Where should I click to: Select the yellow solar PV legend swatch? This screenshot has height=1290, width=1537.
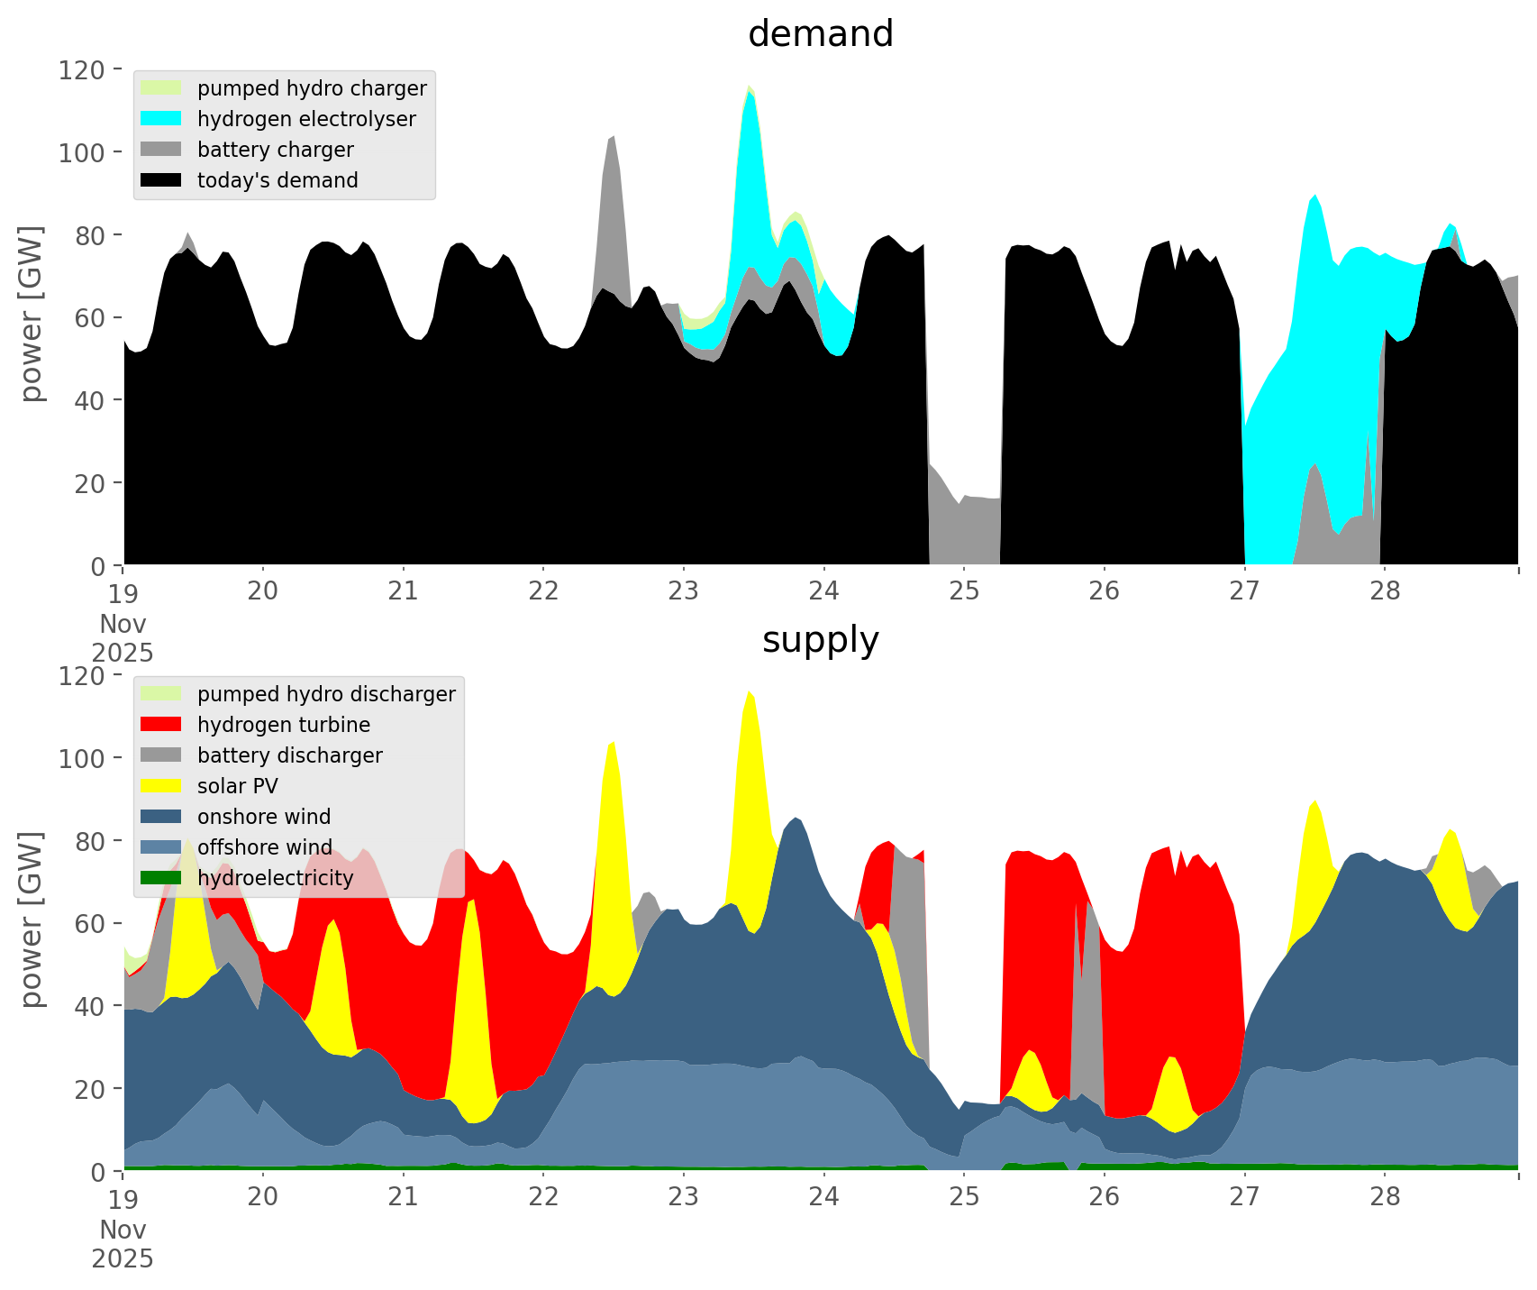click(161, 786)
